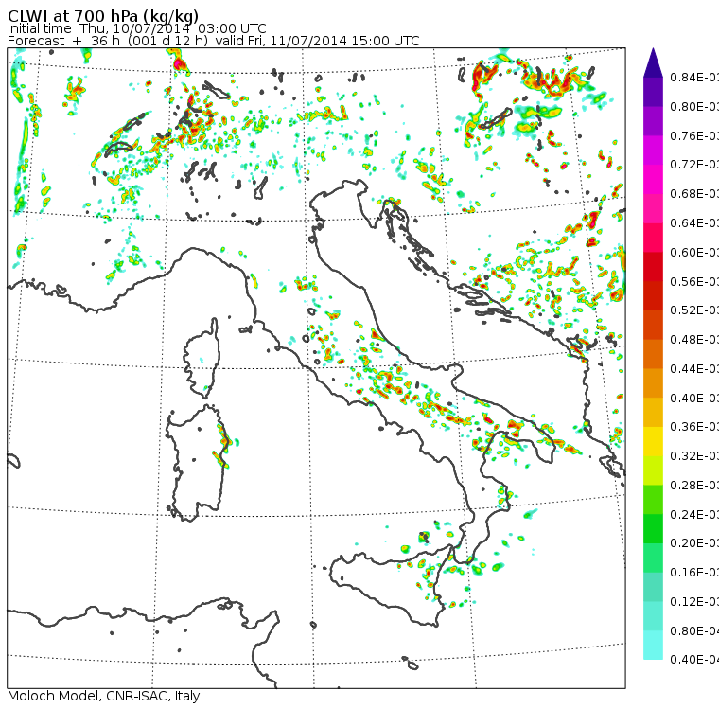Select the 0.76E-03 legend value

click(x=694, y=135)
